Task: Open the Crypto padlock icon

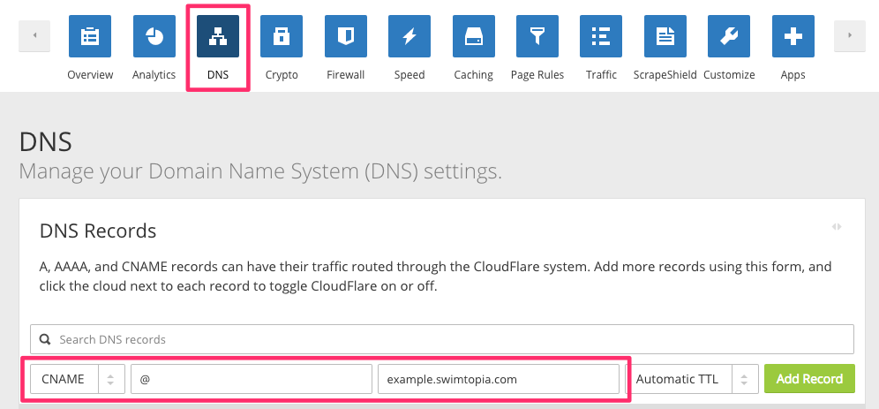Action: point(282,36)
